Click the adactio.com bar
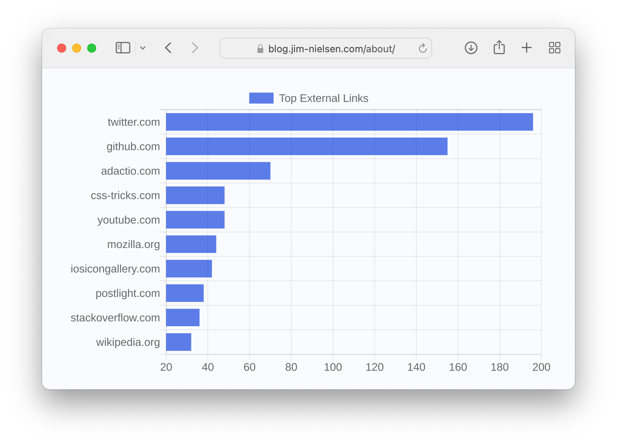 click(x=218, y=171)
